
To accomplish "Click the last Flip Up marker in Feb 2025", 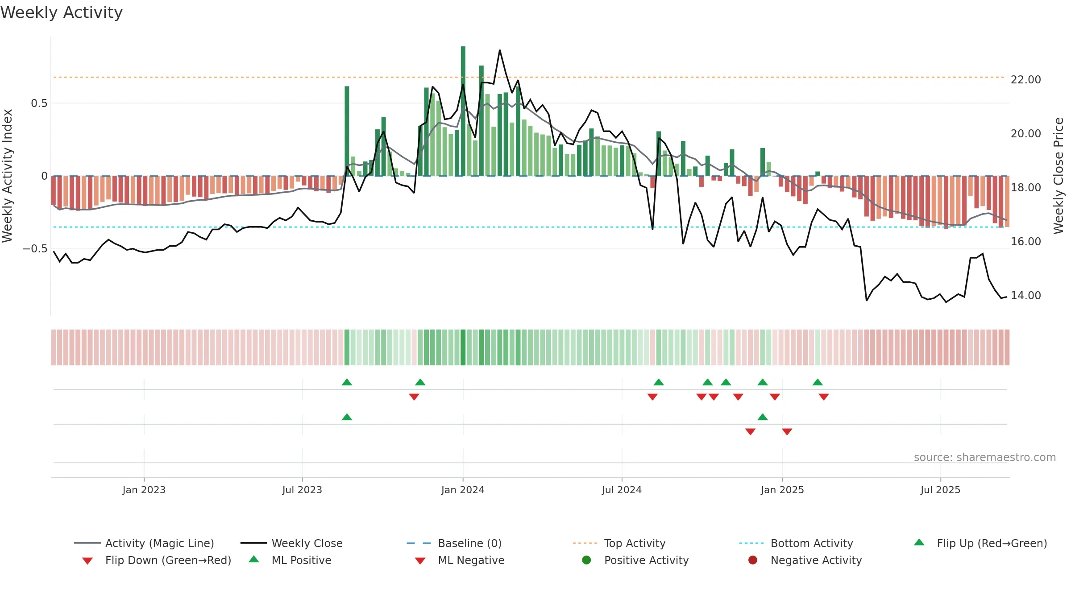I will point(818,382).
